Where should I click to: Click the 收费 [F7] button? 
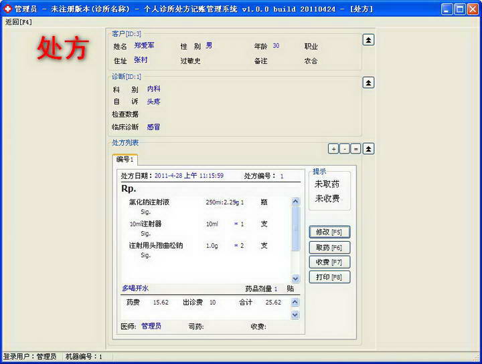329,262
